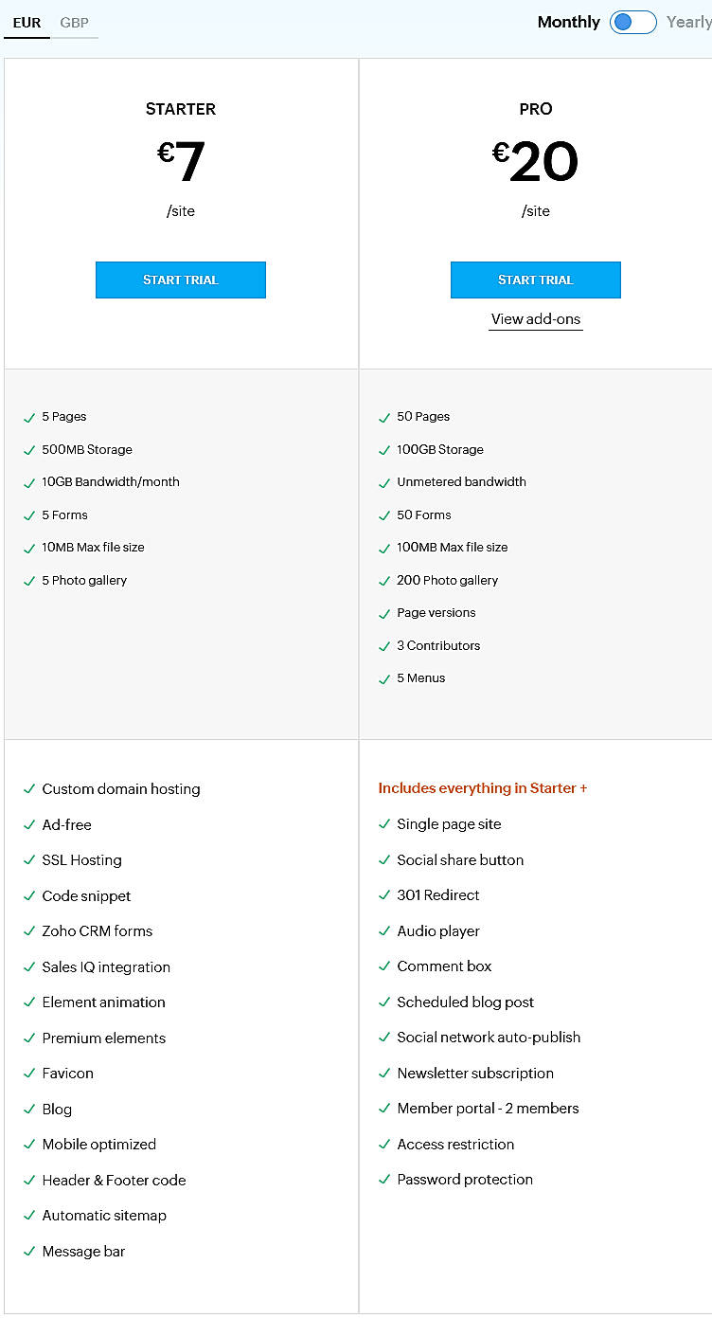Start trial for the Pro plan
Image resolution: width=712 pixels, height=1318 pixels.
(x=535, y=280)
